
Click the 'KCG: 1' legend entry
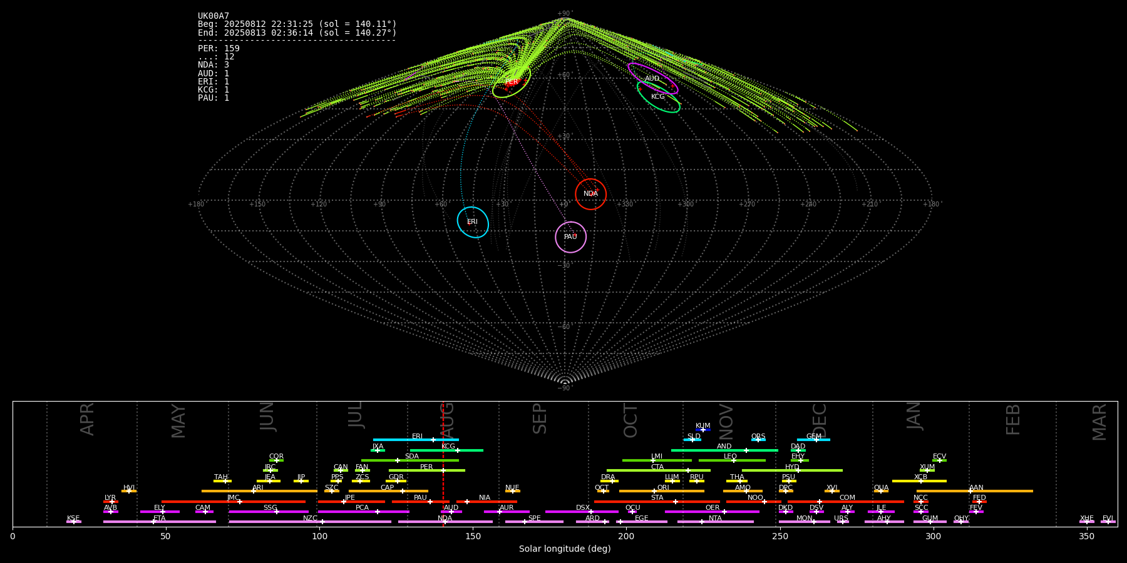click(214, 89)
